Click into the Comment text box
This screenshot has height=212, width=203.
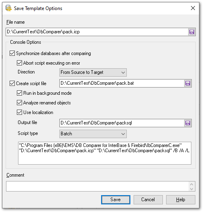(97, 186)
